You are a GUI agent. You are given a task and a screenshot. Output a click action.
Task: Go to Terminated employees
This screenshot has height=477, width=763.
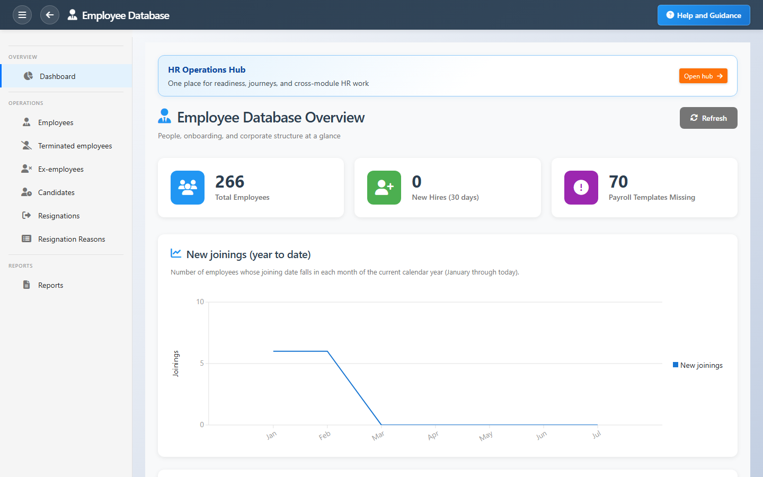[67, 146]
